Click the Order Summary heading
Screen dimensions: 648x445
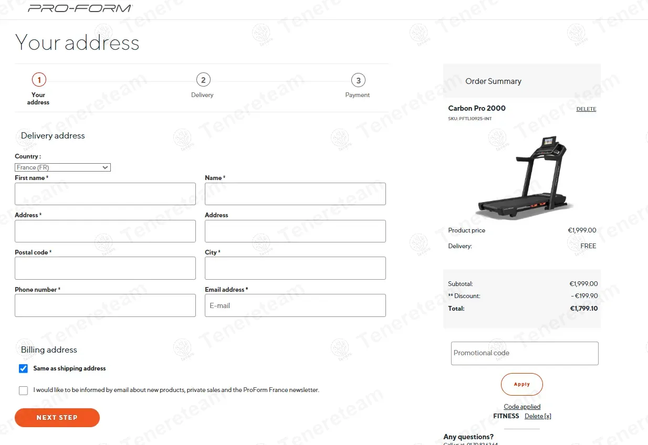pyautogui.click(x=493, y=81)
